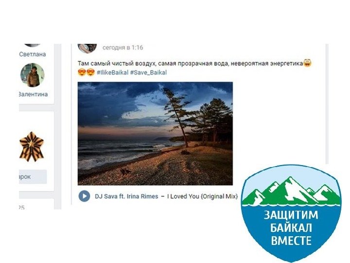Open Valentina's profile avatar
Image resolution: width=350 pixels, height=263 pixels.
point(33,75)
